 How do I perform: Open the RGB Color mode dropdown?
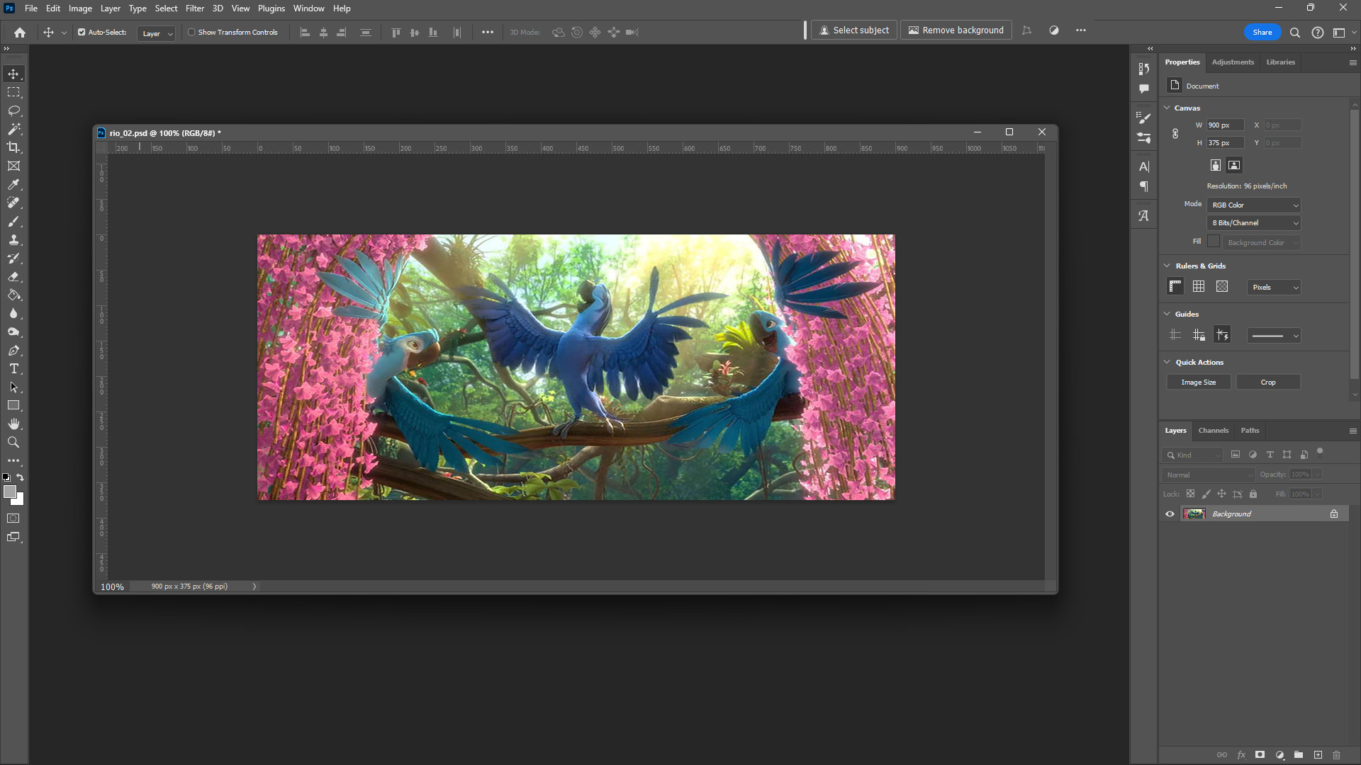point(1253,205)
